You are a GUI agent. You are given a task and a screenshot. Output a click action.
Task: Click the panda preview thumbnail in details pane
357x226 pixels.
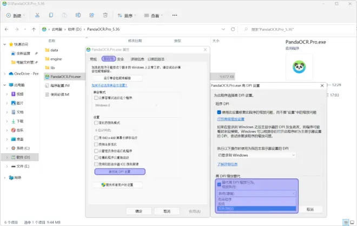(x=299, y=67)
